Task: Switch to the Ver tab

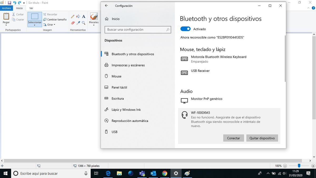Action: (x=31, y=8)
